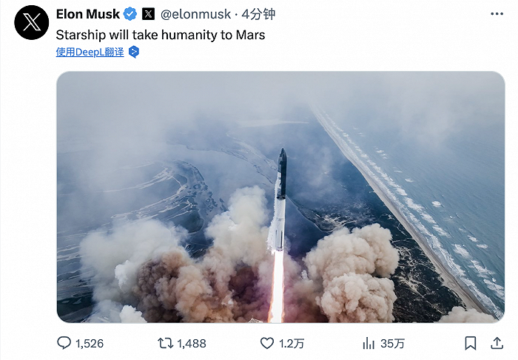Like the post with the heart icon
The width and height of the screenshot is (518, 360).
(267, 343)
